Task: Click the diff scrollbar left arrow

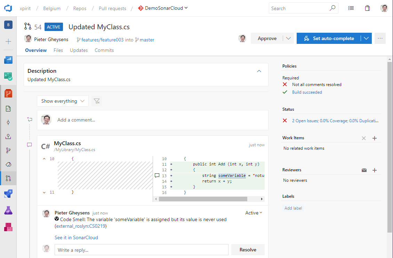Action: point(156,199)
